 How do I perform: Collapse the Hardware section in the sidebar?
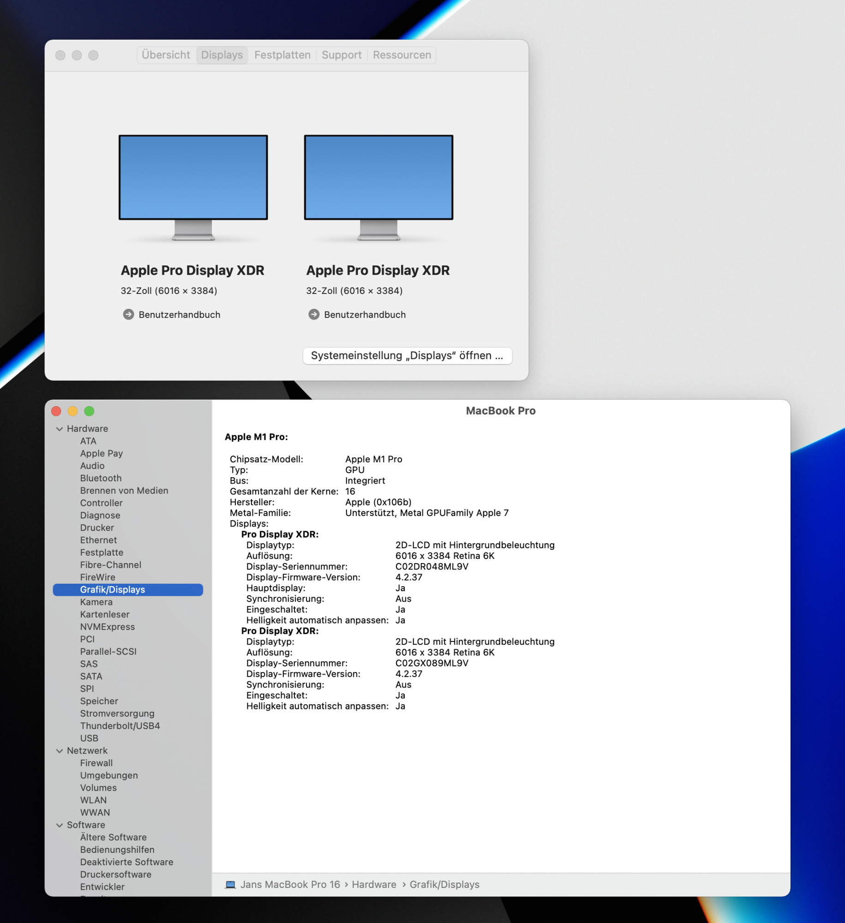point(60,429)
